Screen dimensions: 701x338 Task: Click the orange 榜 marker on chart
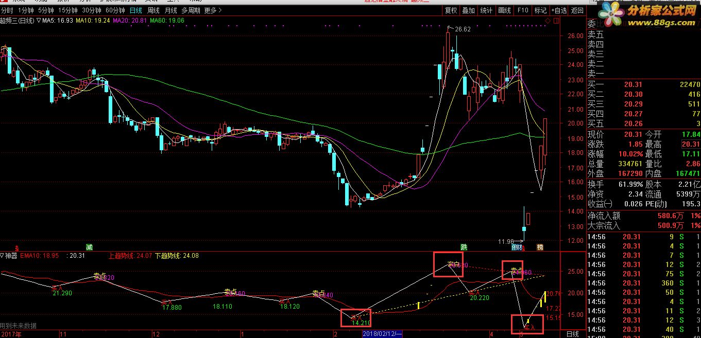point(540,247)
